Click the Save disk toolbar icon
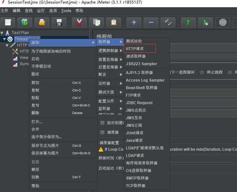Screen dimensions: 237x192 59,22
